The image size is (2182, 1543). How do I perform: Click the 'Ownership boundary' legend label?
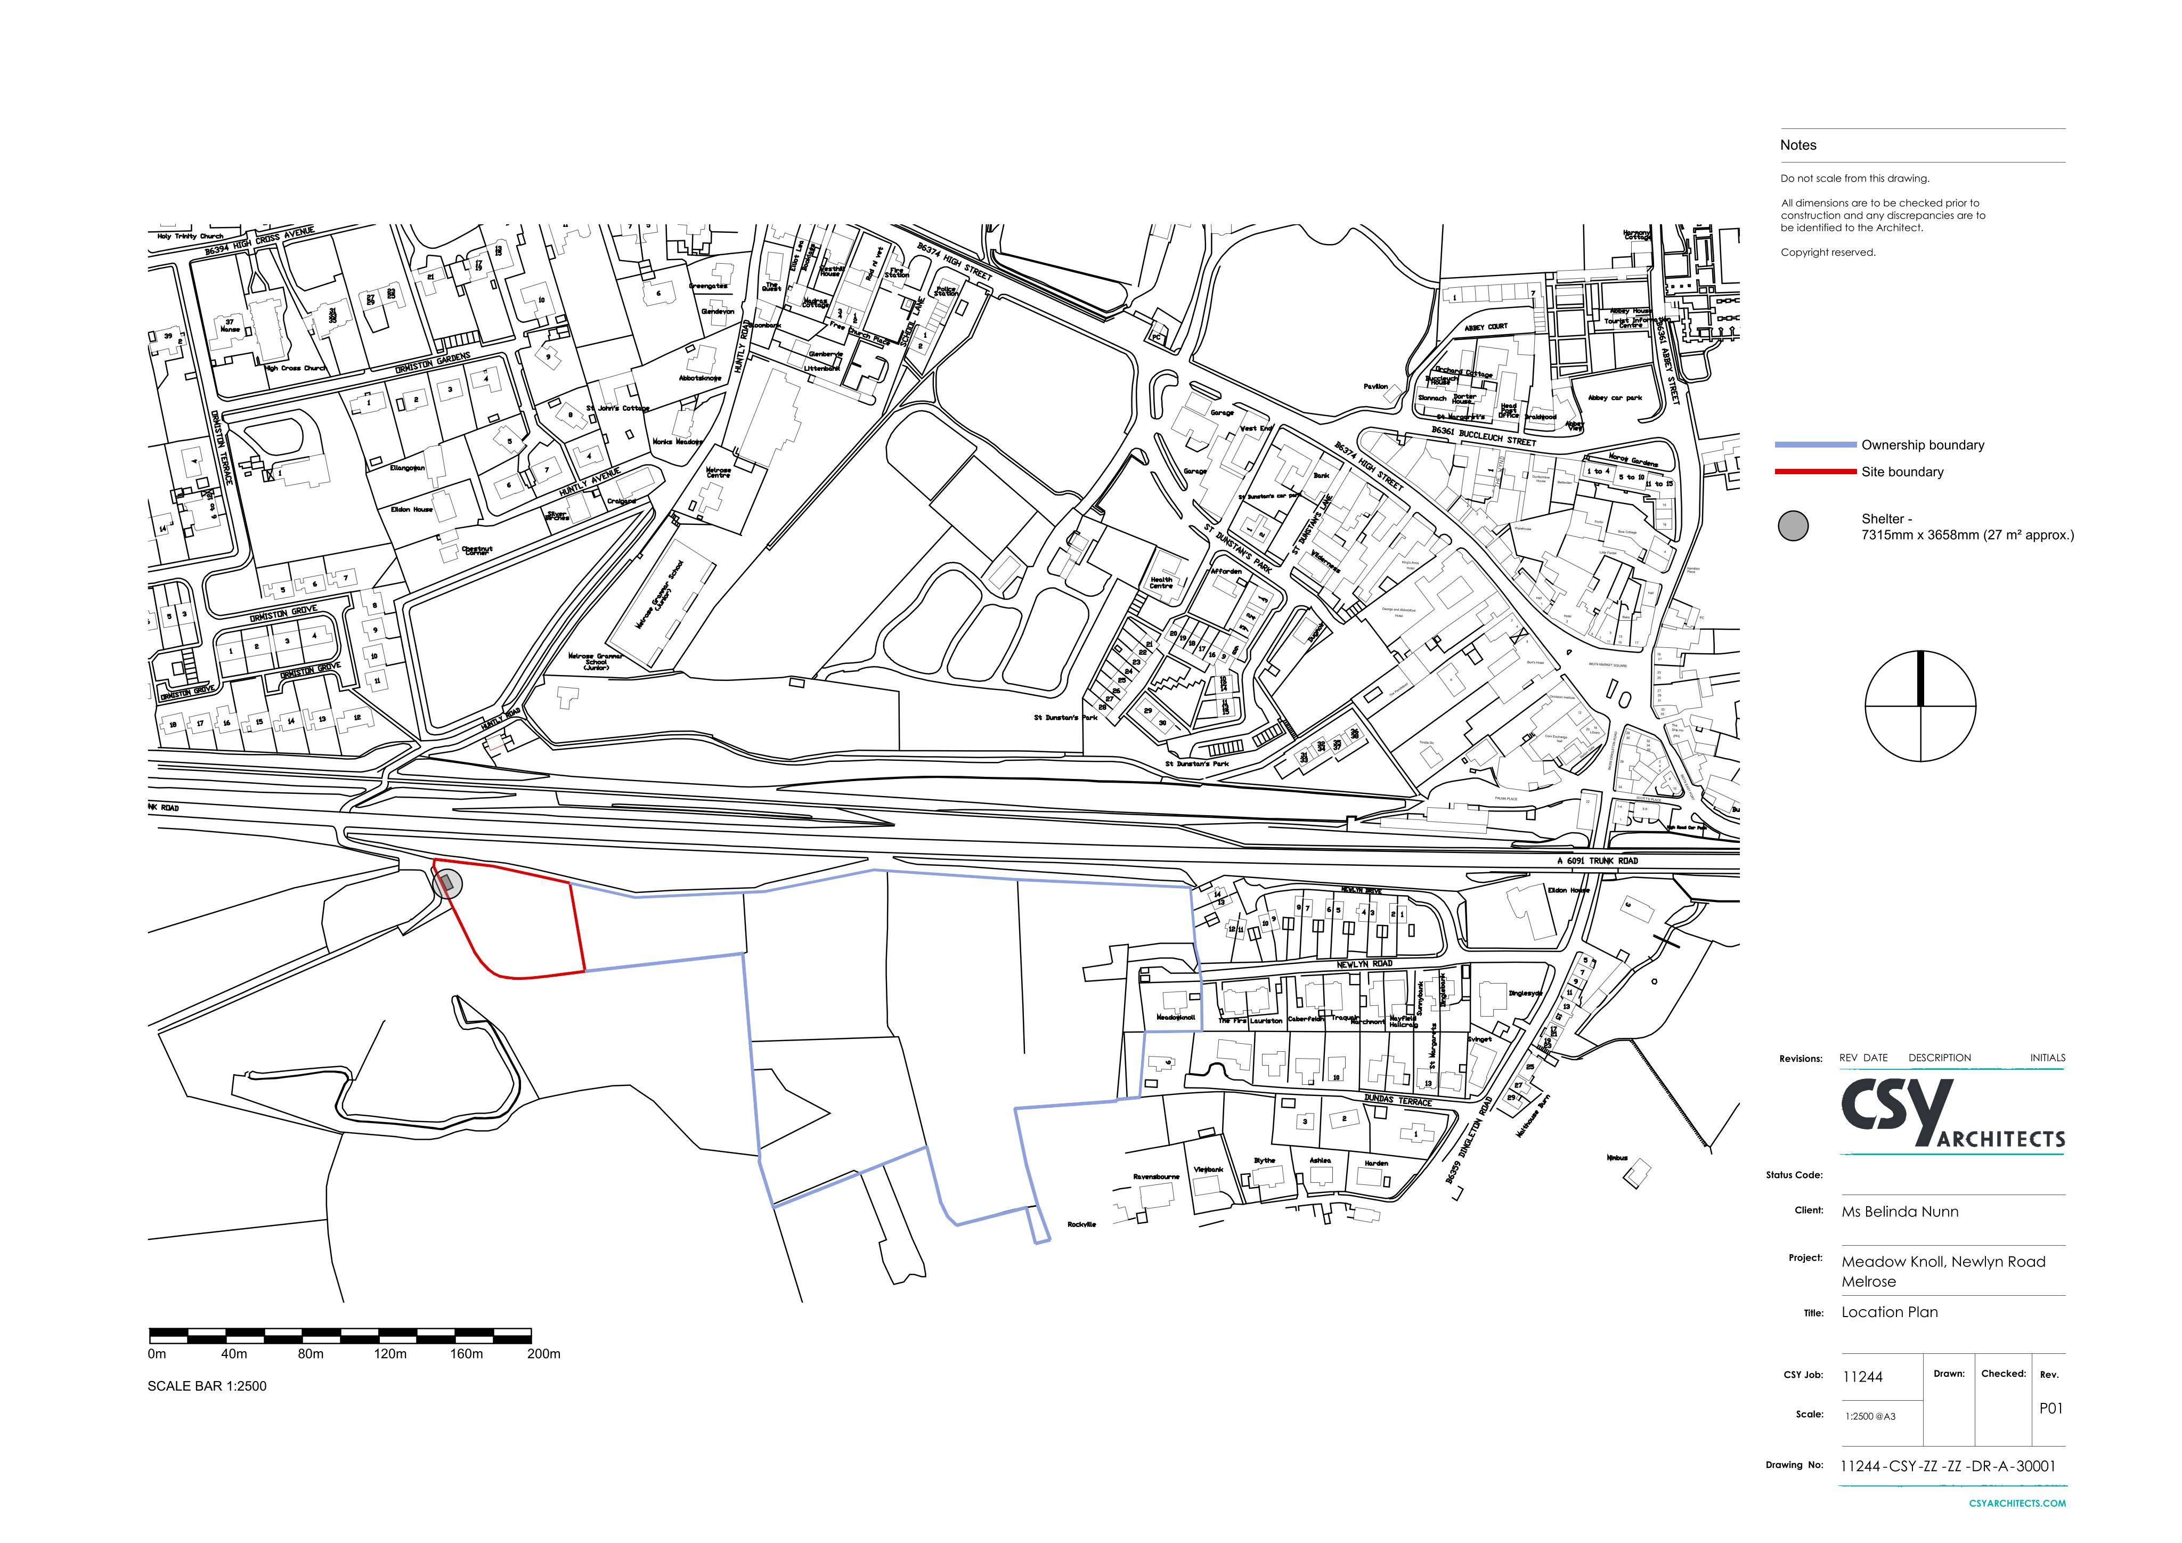[1923, 445]
